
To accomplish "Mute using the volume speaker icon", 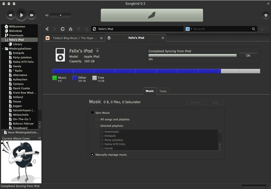I will [x=47, y=15].
